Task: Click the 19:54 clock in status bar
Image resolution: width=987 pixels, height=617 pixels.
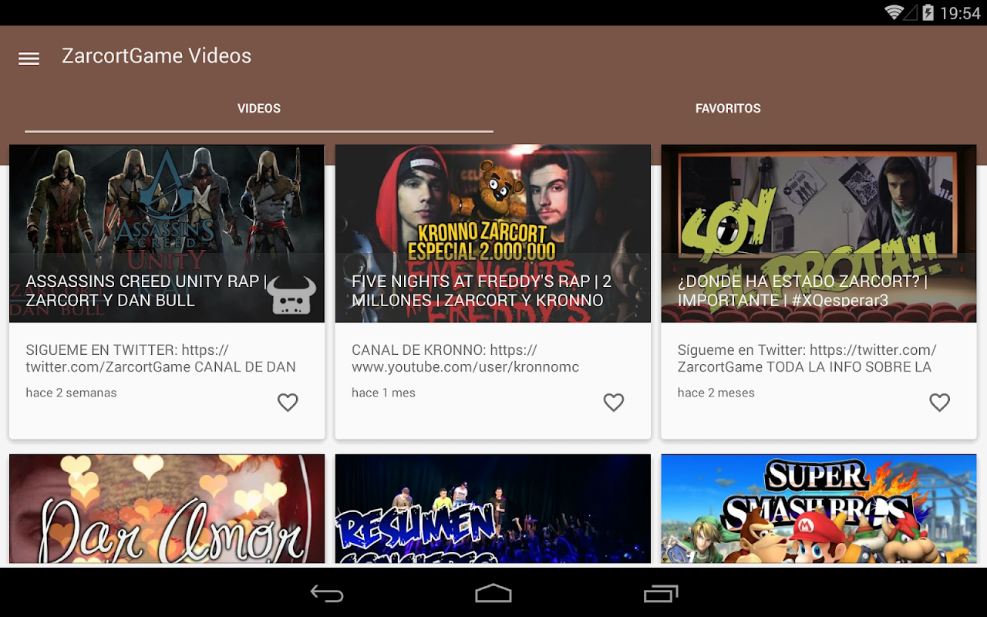Action: click(x=960, y=13)
